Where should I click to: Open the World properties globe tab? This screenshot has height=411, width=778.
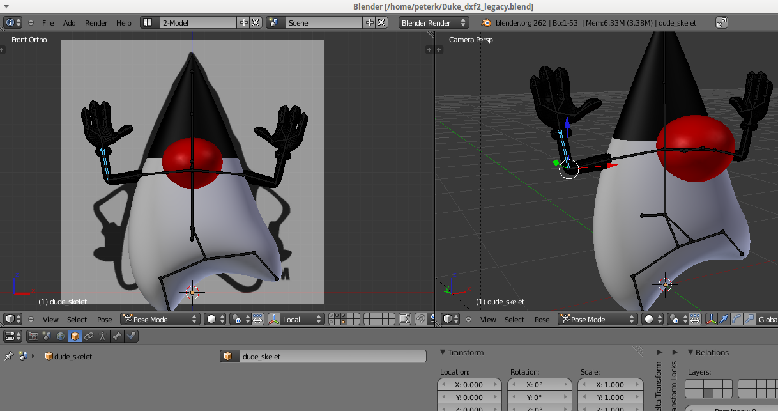point(61,336)
